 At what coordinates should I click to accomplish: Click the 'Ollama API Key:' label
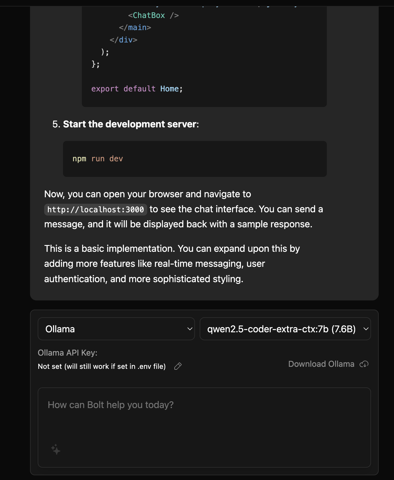pos(67,353)
